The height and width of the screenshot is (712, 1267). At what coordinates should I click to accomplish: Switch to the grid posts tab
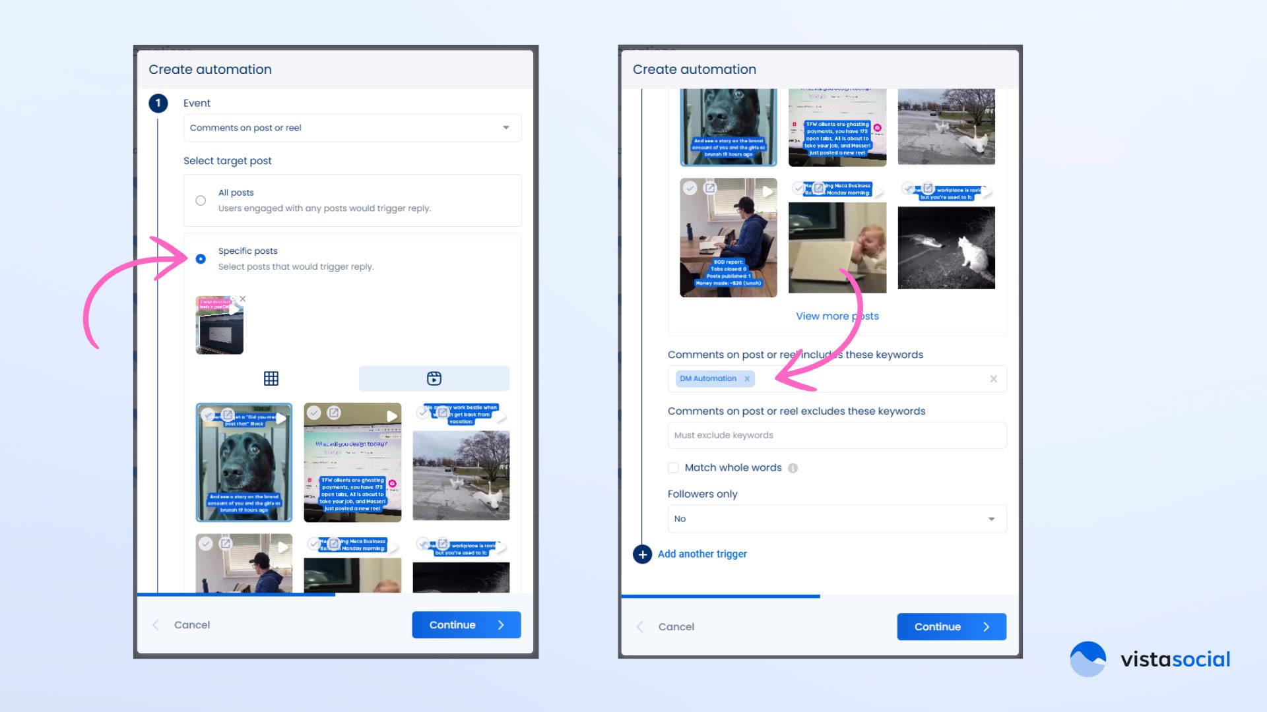[x=271, y=378]
